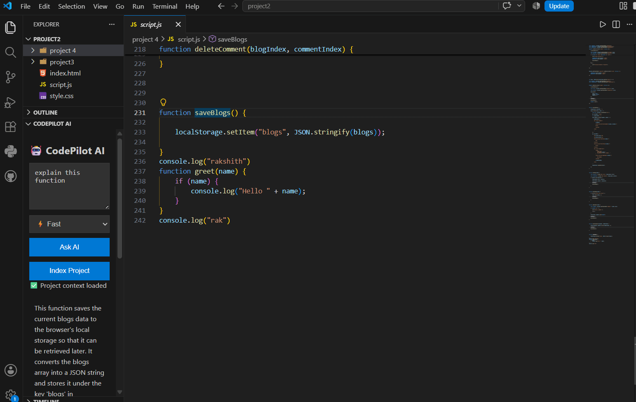
Task: Customize layout icon in title bar
Action: [x=623, y=6]
